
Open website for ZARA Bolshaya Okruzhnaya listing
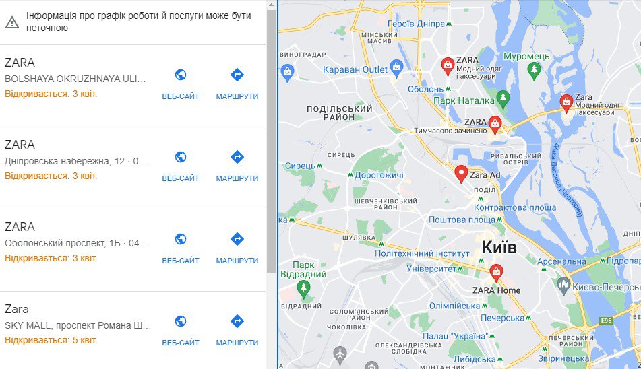coord(180,84)
